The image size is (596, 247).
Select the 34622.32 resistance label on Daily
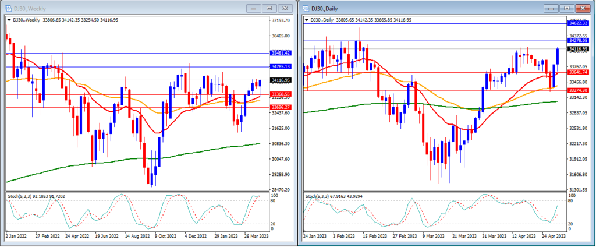coord(578,23)
